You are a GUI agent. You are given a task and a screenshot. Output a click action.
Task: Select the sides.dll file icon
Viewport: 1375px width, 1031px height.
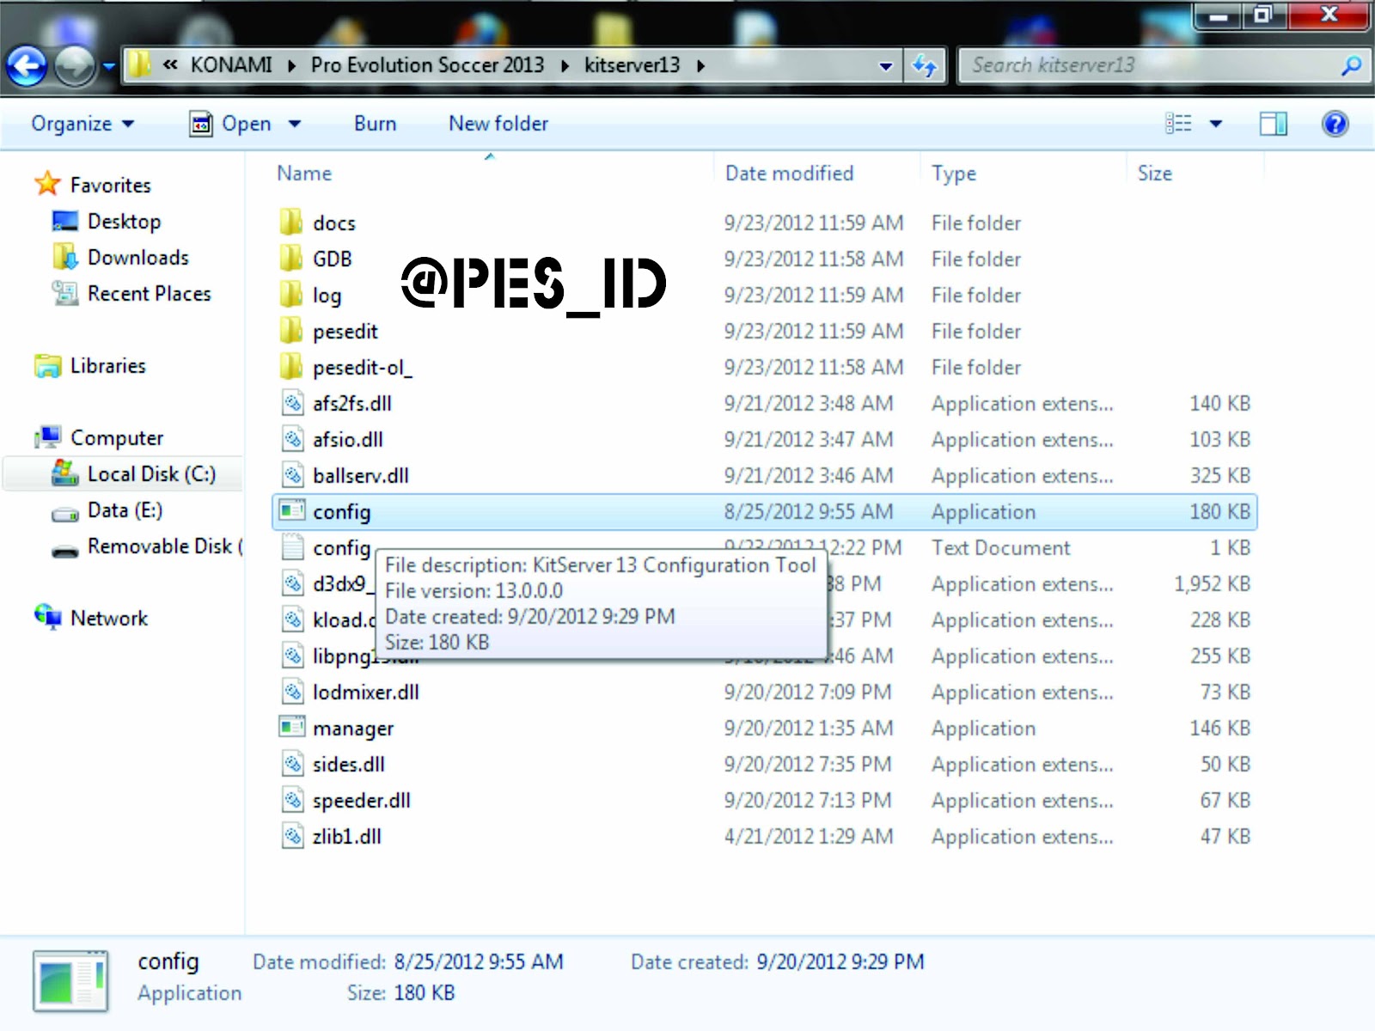[292, 764]
